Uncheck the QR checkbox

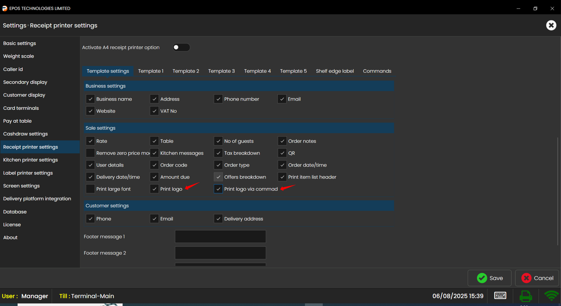tap(282, 153)
